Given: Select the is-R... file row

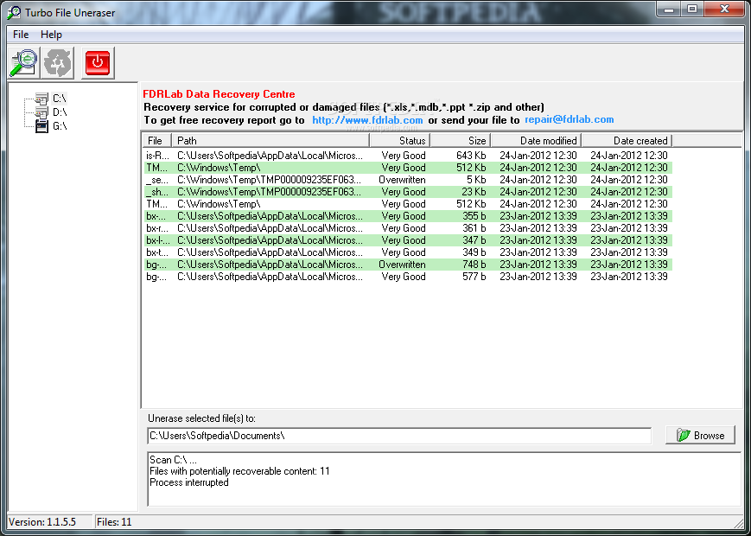Looking at the screenshot, I should click(408, 156).
